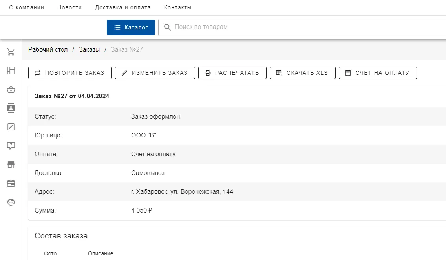
Task: Click the magnifier icon in search field
Action: point(167,27)
